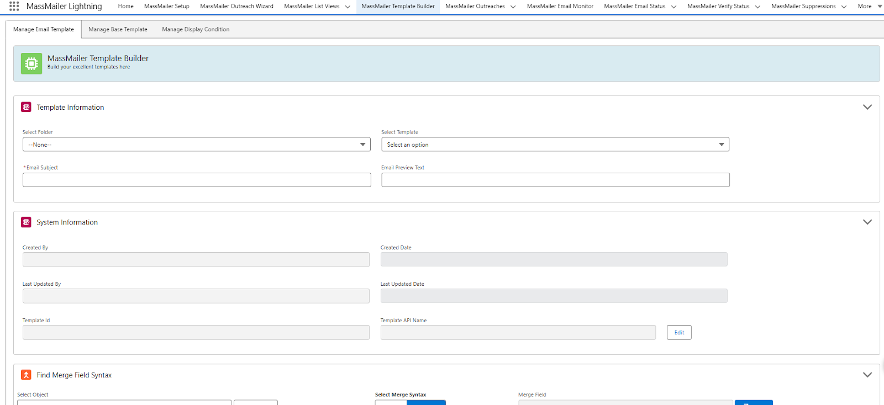
Task: Collapse the Template Information section chevron
Action: (x=867, y=107)
